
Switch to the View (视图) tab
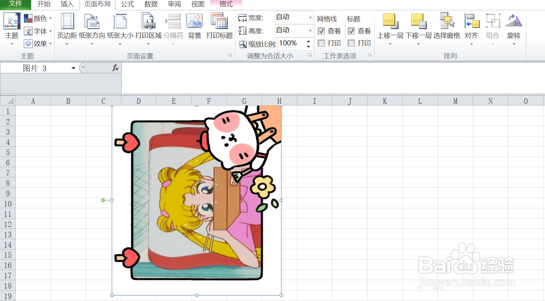point(198,4)
